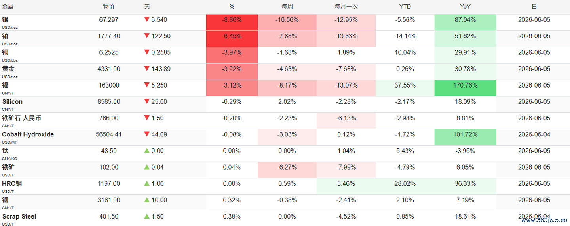
Task: Click the red down arrow beside 44.09
Action: [x=147, y=134]
